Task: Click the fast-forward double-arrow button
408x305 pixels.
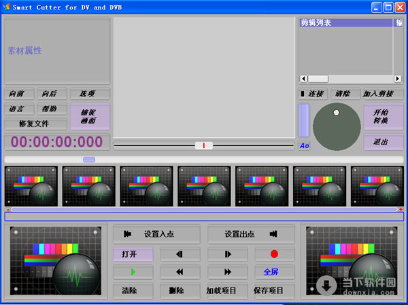Action: (x=228, y=272)
